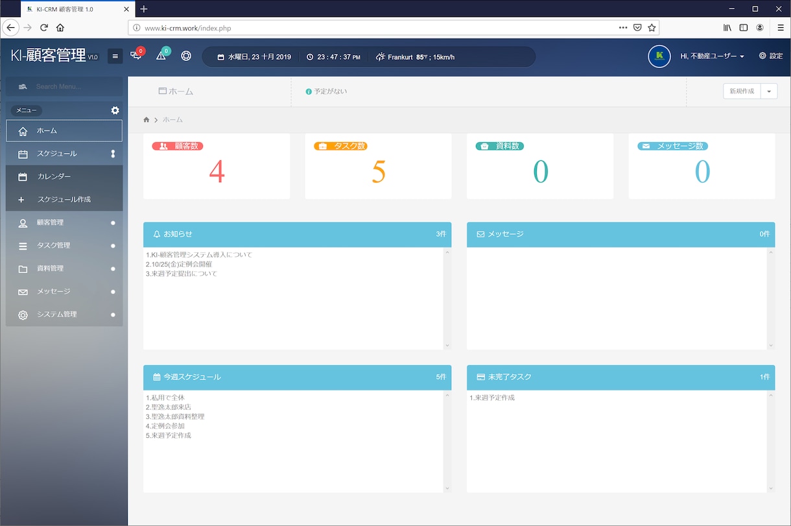Click the browser home button
Image resolution: width=791 pixels, height=526 pixels.
60,28
